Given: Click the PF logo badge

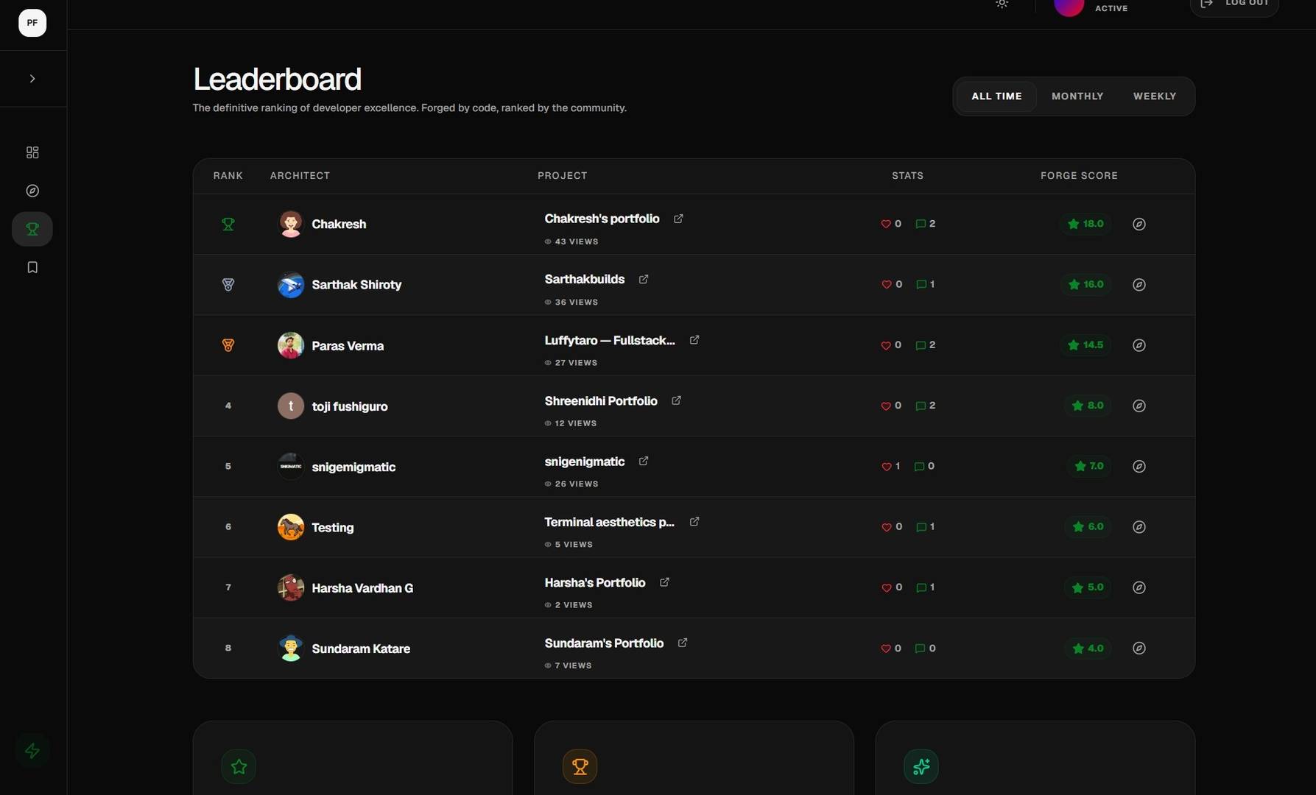Looking at the screenshot, I should (32, 23).
